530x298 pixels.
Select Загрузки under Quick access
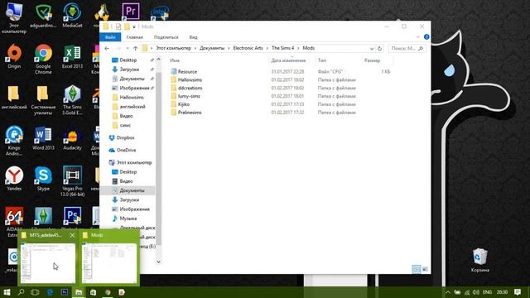[129, 70]
